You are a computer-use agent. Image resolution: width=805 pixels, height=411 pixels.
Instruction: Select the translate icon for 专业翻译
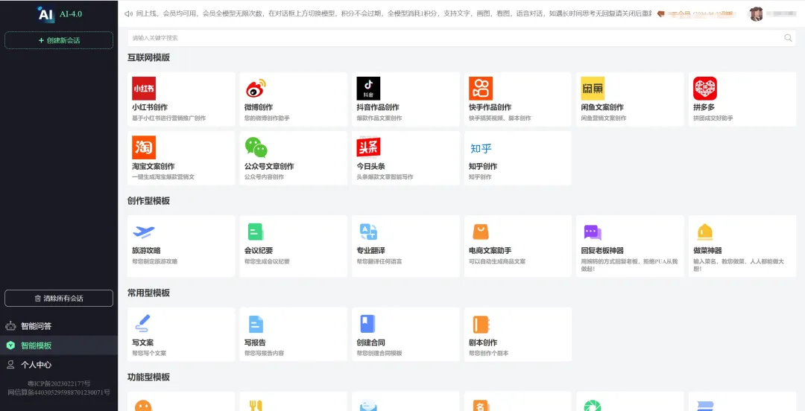click(369, 232)
